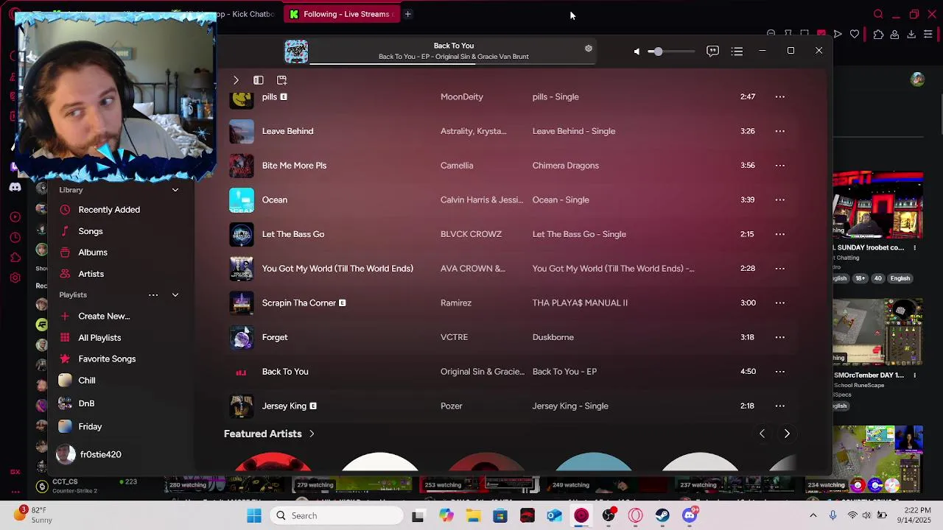Viewport: 943px width, 530px height.
Task: Open fr0stie420 account profile
Action: [x=90, y=455]
